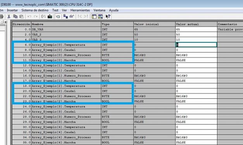The width and height of the screenshot is (243, 145).
Task: Open the Ver menu
Action: [64, 10]
